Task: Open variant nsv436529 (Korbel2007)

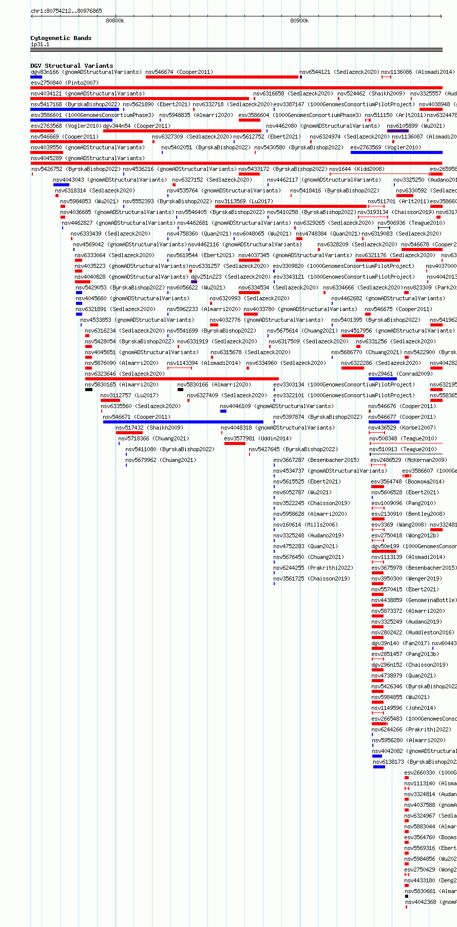Action: pos(403,428)
